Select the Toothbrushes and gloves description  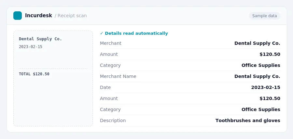point(248,120)
